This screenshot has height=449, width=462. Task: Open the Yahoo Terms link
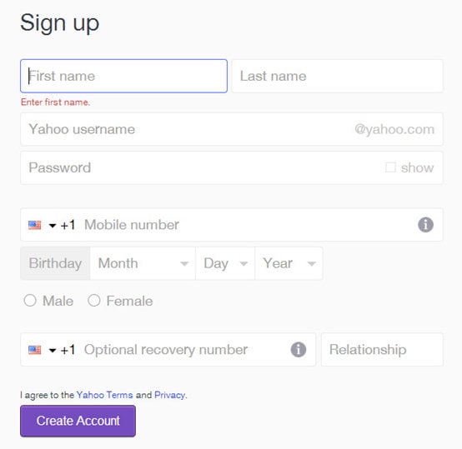click(104, 395)
